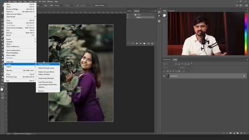Screen dimensions: 249x140
Task: Expand the Automate submenu
Action: pyautogui.click(x=20, y=62)
